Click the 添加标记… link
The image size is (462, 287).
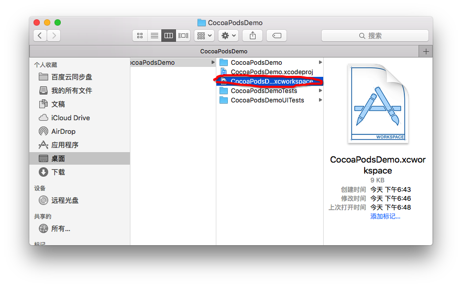point(385,216)
